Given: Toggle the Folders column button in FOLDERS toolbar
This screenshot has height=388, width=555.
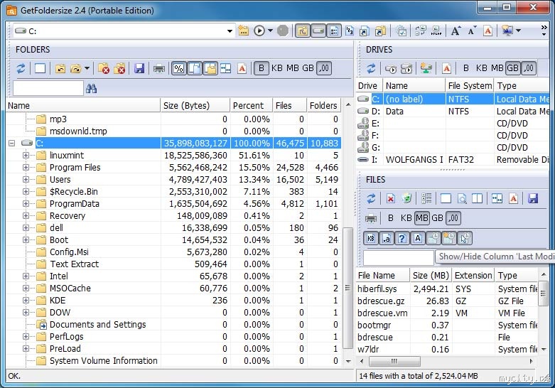Looking at the screenshot, I should pos(210,68).
